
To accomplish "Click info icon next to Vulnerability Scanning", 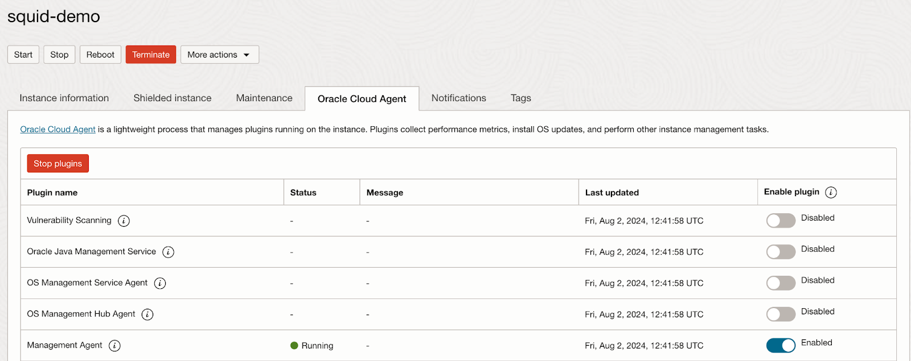I will pyautogui.click(x=124, y=221).
